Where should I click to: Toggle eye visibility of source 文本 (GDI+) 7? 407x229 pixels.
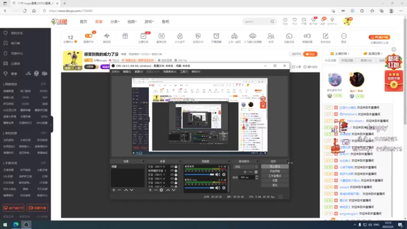172,175
